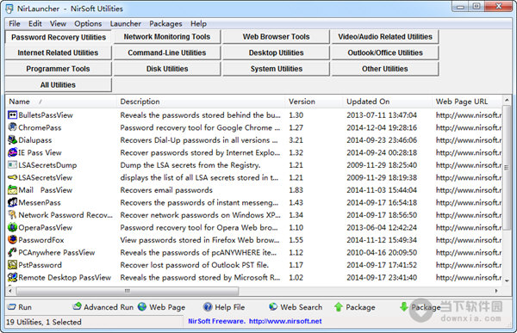Open the View menu
The height and width of the screenshot is (333, 517).
tap(58, 24)
